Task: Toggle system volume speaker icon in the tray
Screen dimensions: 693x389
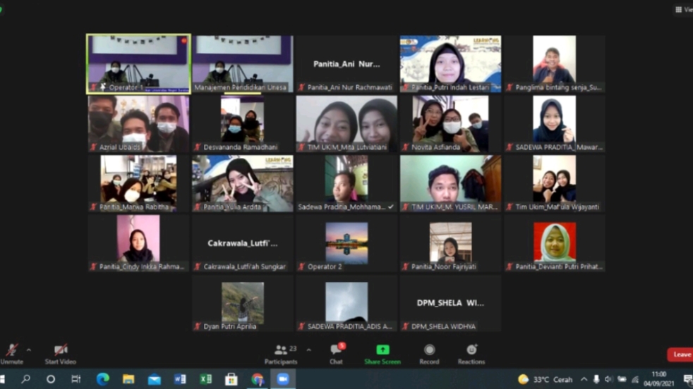Action: (x=608, y=380)
